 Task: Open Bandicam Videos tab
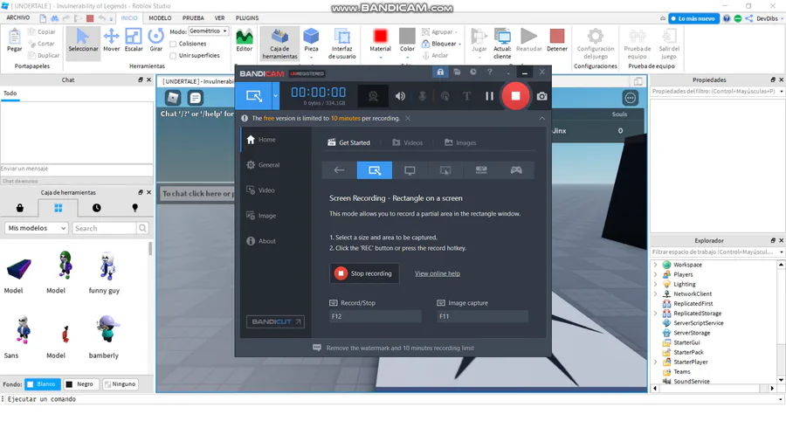click(x=407, y=143)
